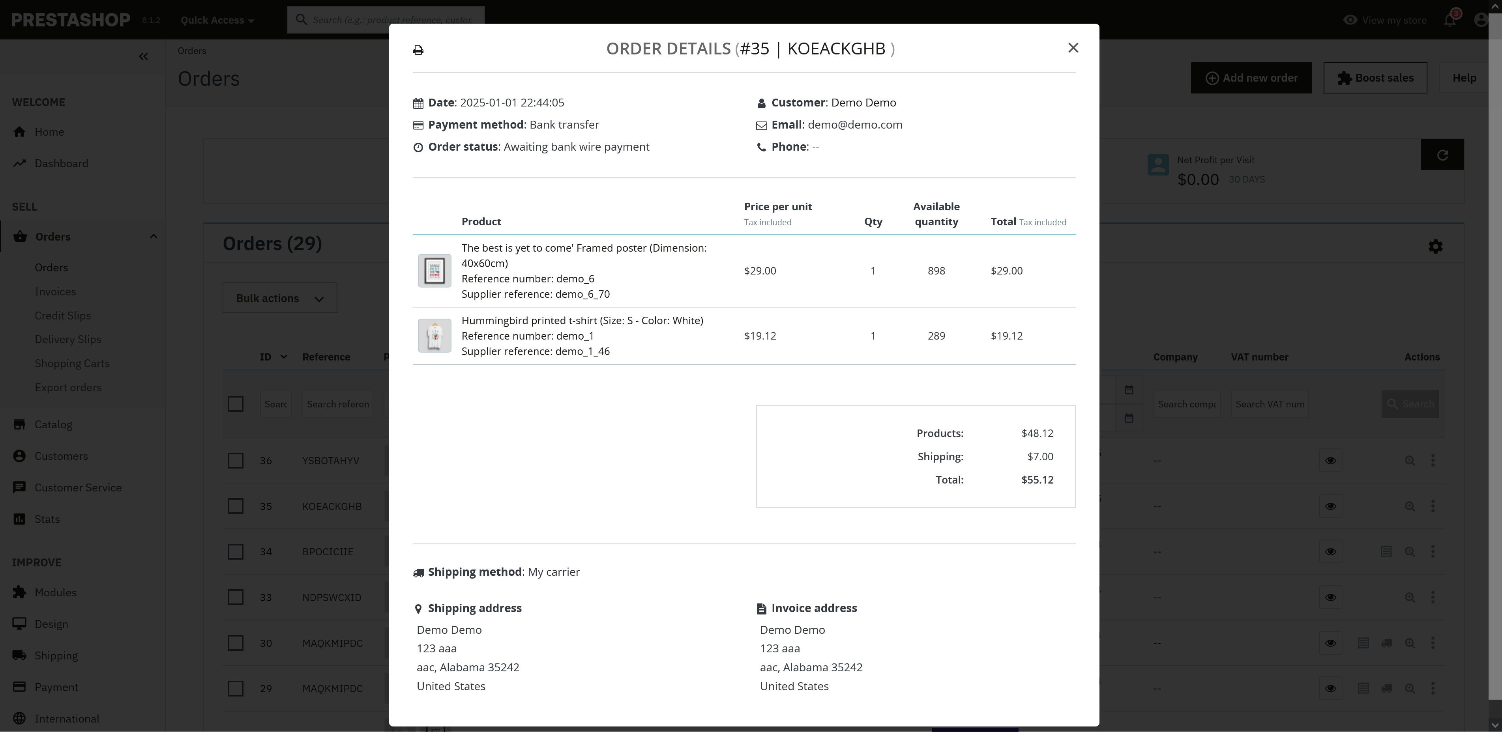Open Invoices submenu item
The height and width of the screenshot is (732, 1502).
tap(55, 291)
